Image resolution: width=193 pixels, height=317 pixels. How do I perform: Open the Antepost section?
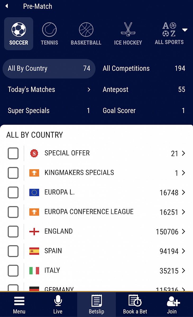pos(144,90)
